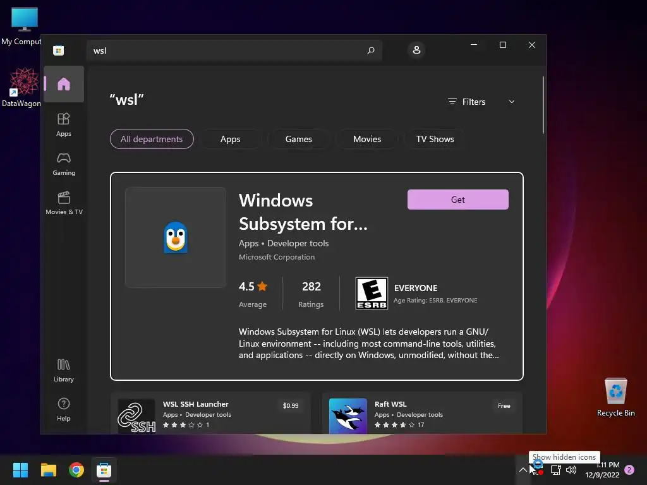Click the Store window vertical scrollbar

click(543, 105)
